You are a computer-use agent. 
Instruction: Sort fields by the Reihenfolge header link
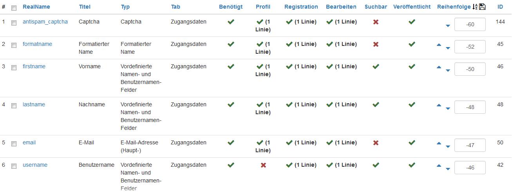454,7
